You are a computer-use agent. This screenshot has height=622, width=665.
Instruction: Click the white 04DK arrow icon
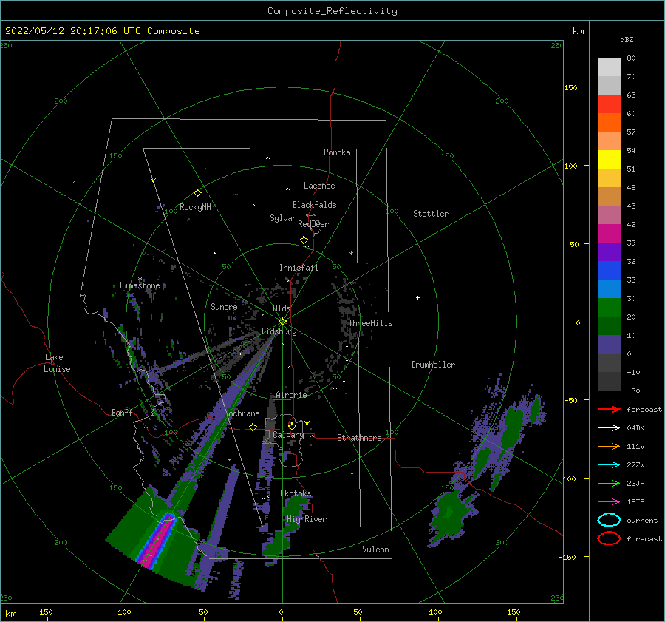pos(609,428)
